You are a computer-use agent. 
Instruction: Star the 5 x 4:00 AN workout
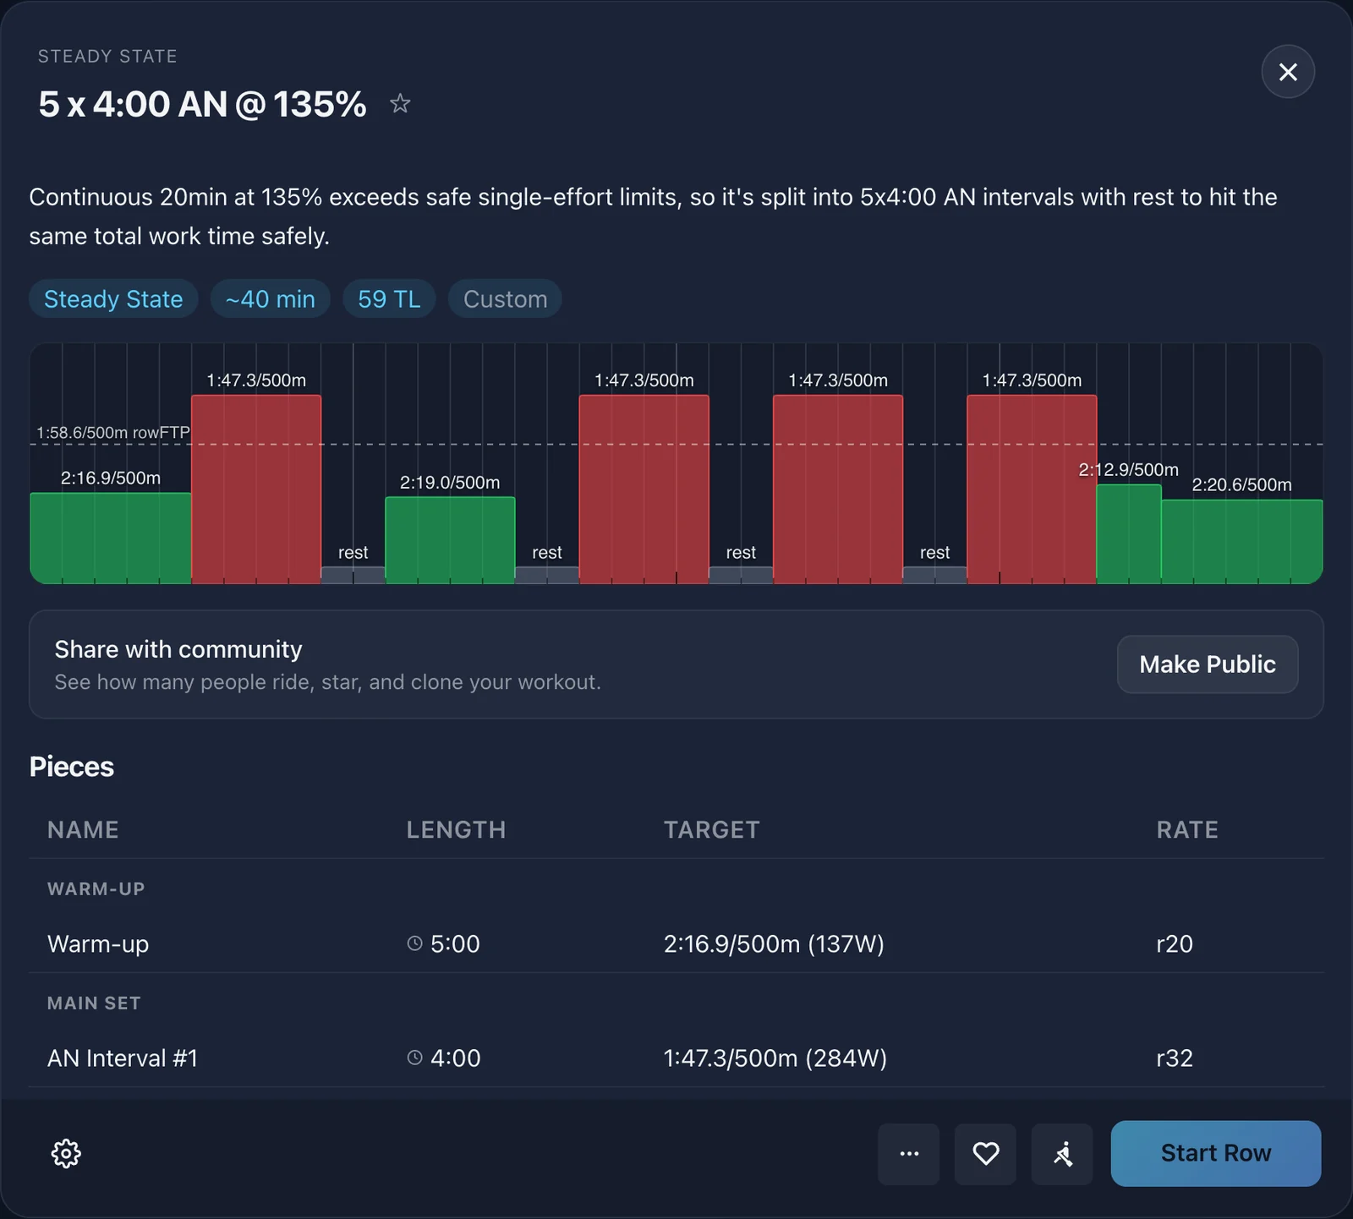click(400, 104)
